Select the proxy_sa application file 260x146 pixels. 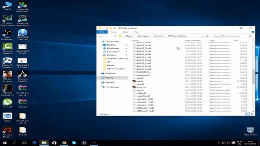[141, 87]
